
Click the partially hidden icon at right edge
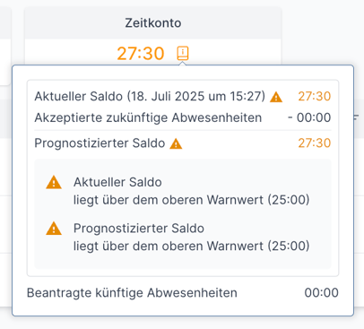point(356,117)
